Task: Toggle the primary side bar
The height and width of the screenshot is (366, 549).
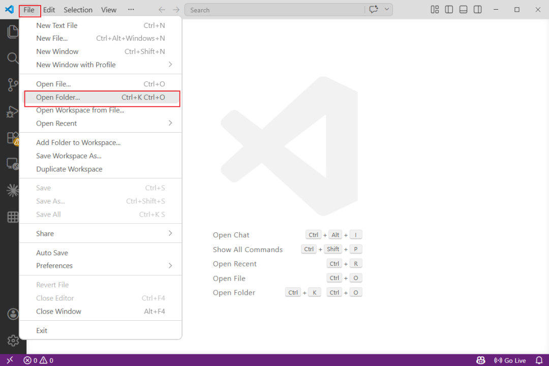Action: [x=449, y=10]
